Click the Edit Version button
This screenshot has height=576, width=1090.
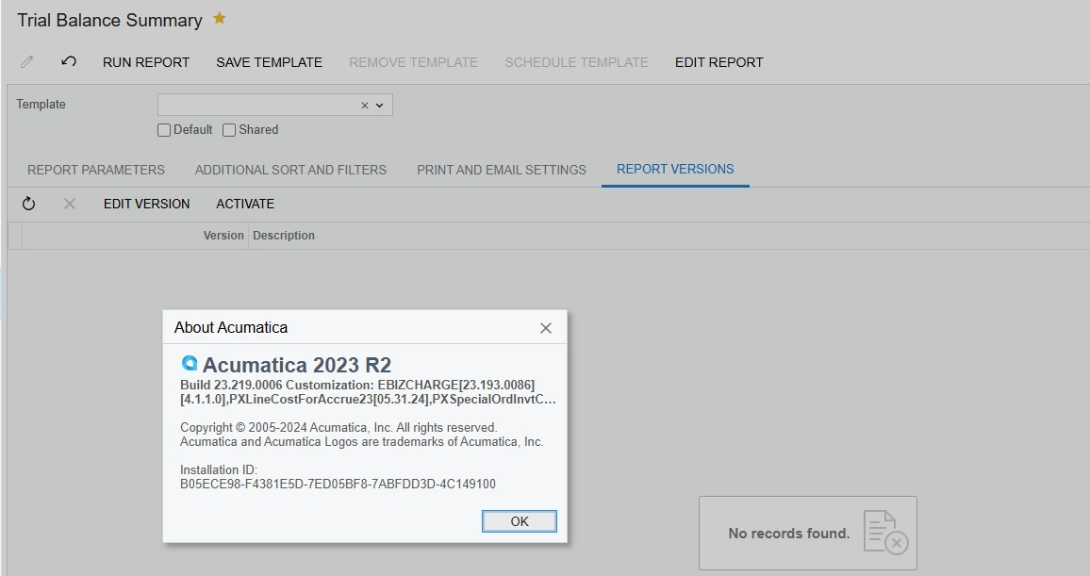147,204
